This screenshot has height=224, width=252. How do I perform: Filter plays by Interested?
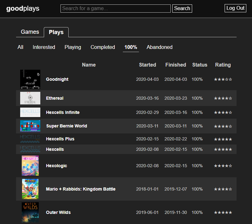point(44,47)
